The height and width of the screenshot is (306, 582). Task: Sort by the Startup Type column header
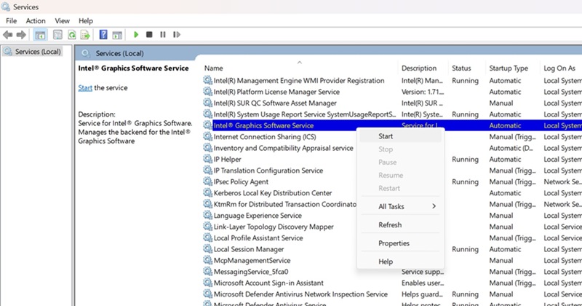(x=509, y=68)
